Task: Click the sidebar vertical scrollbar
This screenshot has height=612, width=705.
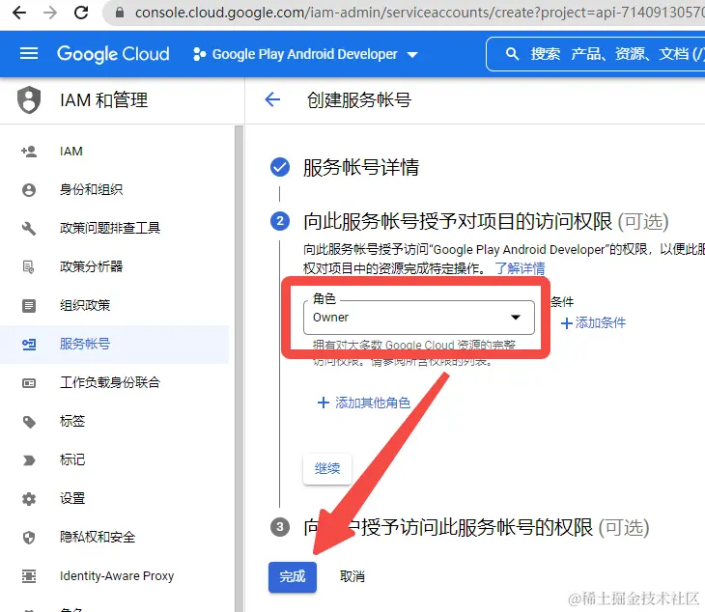Action: point(239,369)
